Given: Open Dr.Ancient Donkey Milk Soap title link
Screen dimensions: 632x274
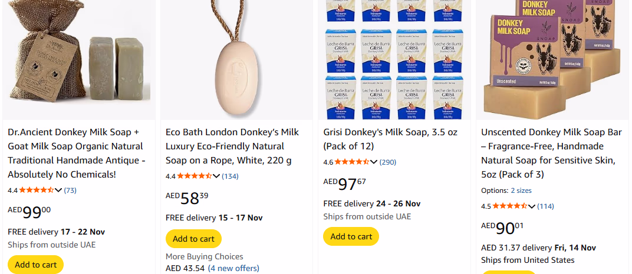Looking at the screenshot, I should (77, 153).
